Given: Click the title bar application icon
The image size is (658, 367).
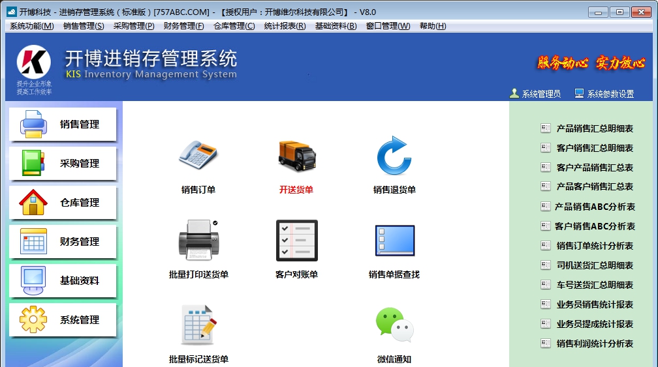Looking at the screenshot, I should coord(12,12).
